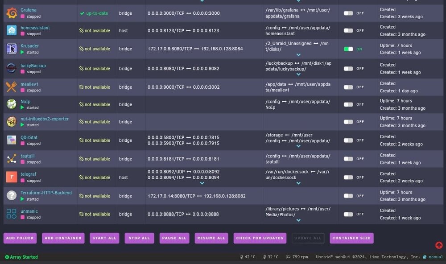Click the luckyBackup container icon

coord(12,68)
